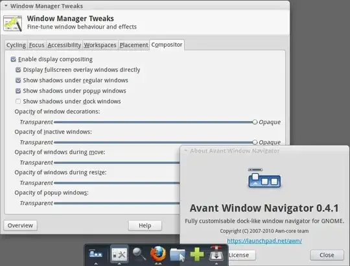Viewport: 350px width, 266px height.
Task: Toggle Enable display compositing
Action: click(14, 59)
